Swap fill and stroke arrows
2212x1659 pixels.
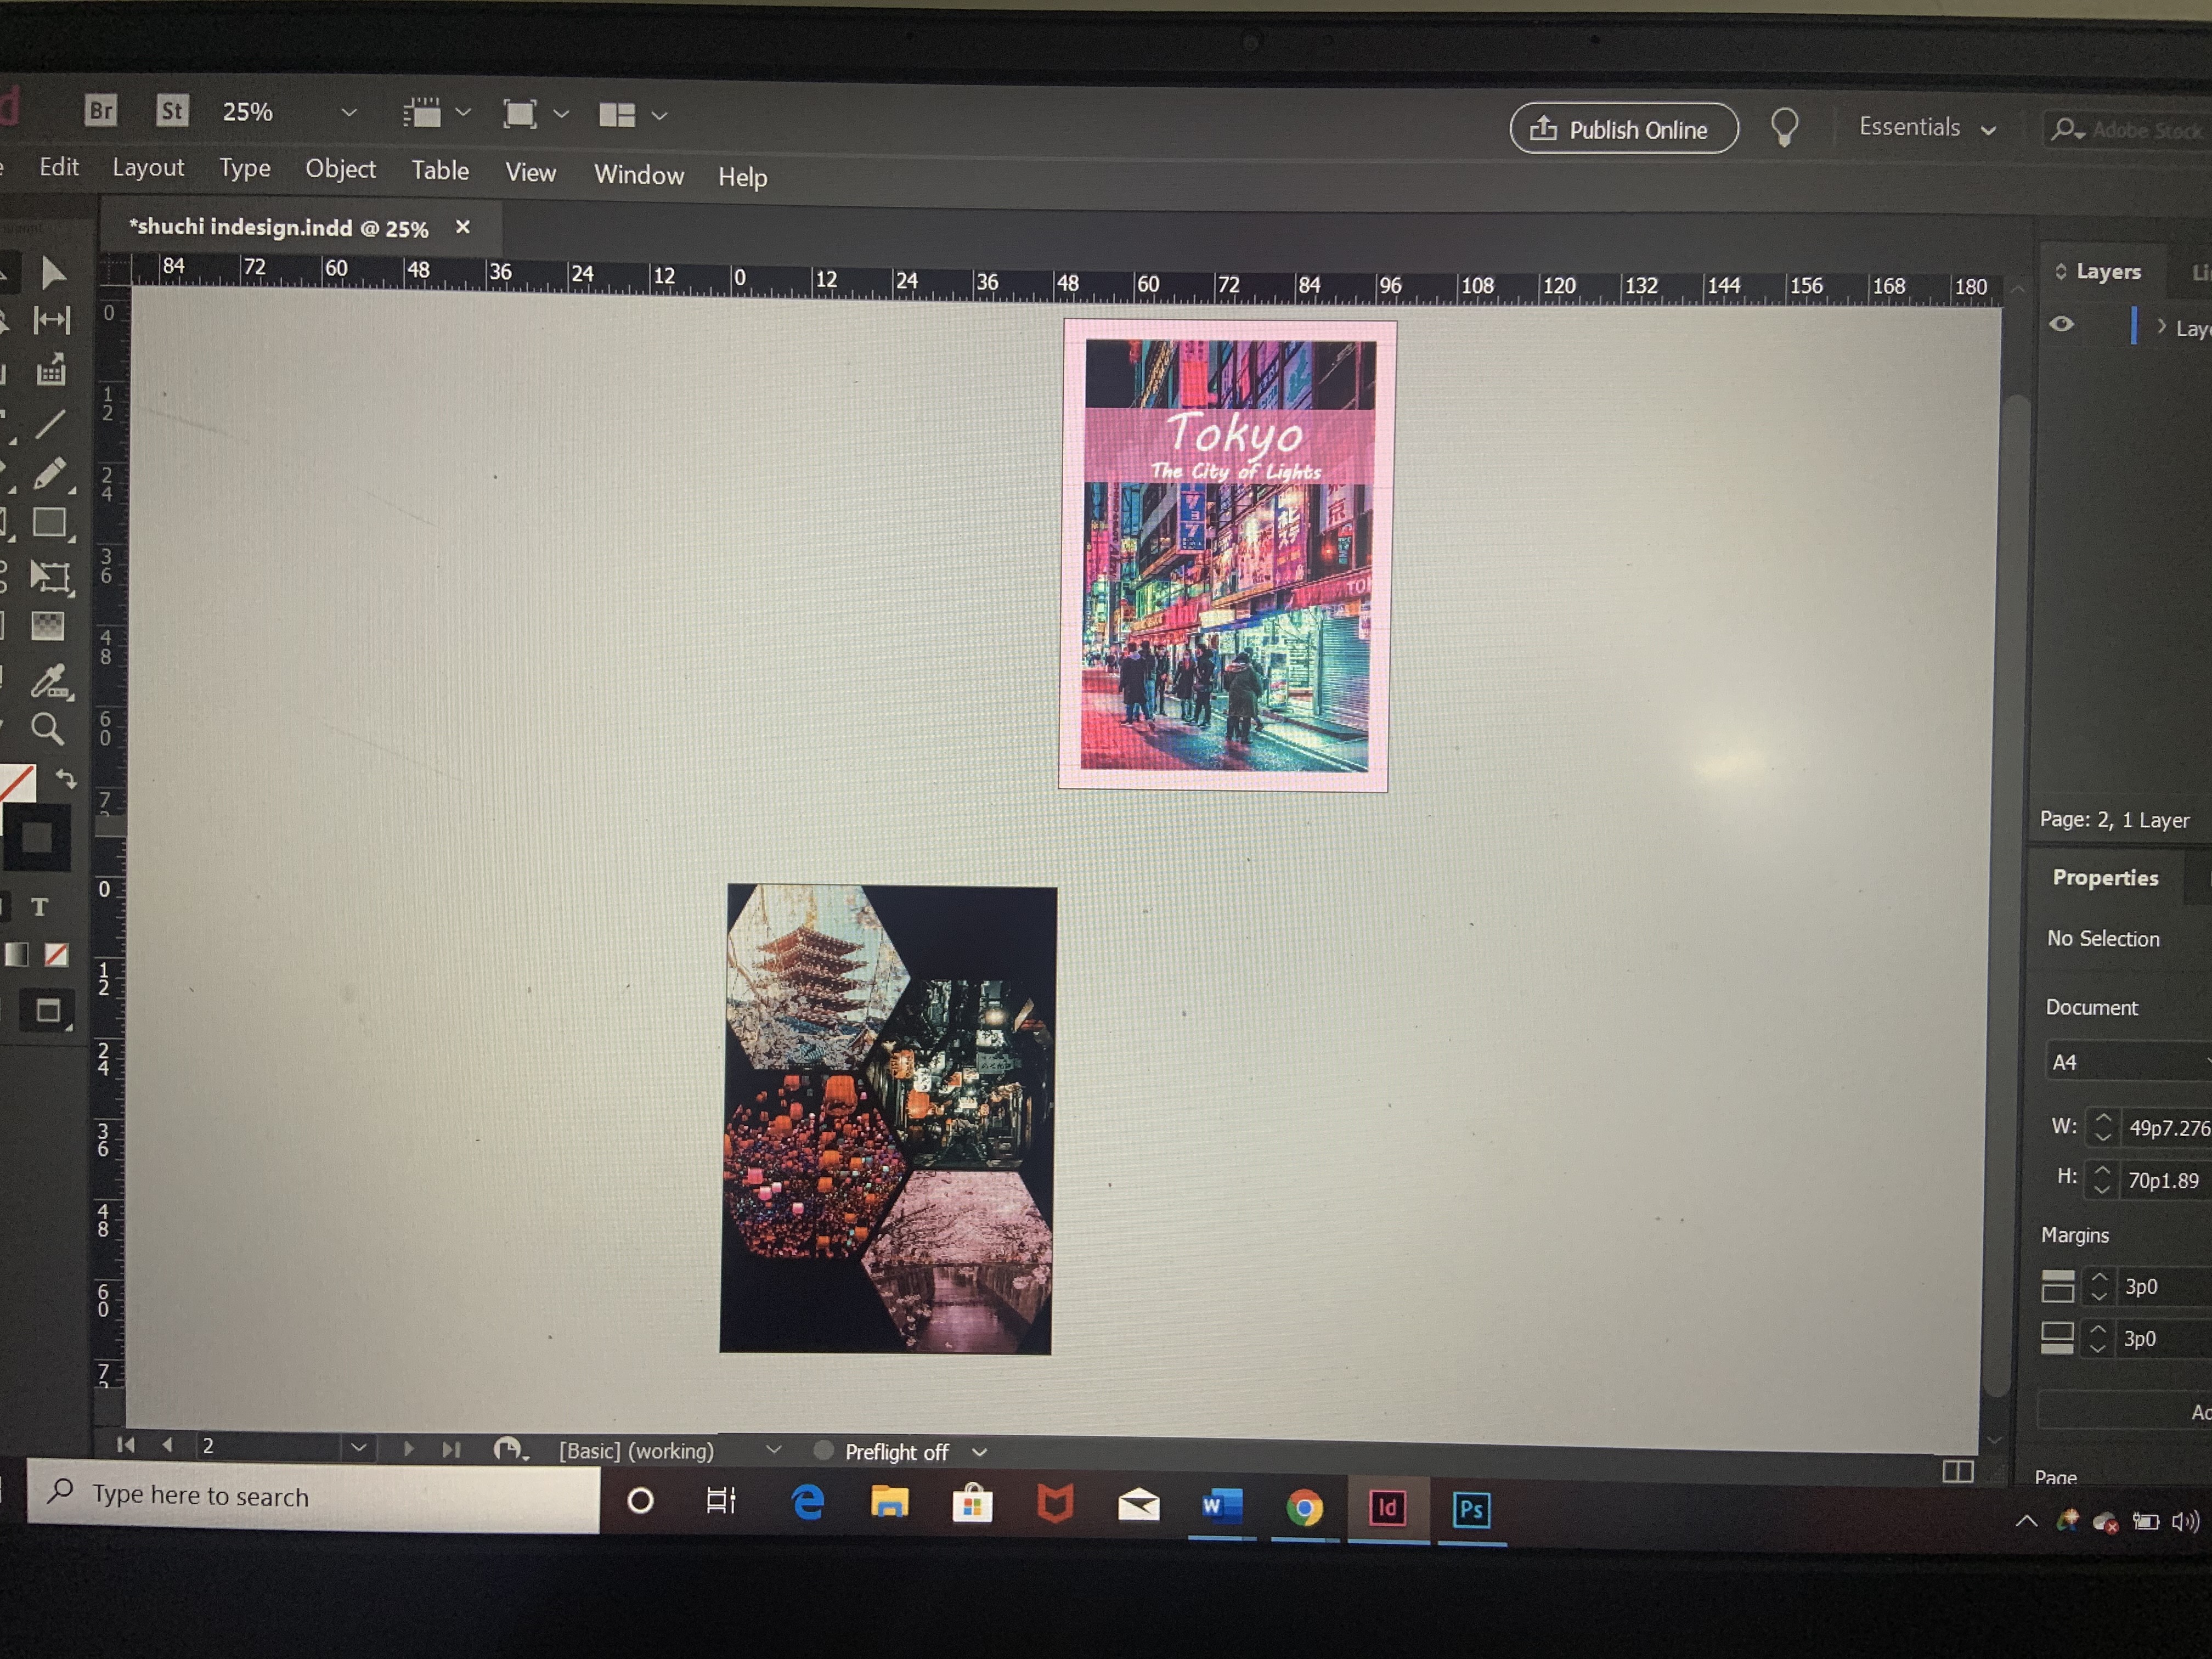66,778
